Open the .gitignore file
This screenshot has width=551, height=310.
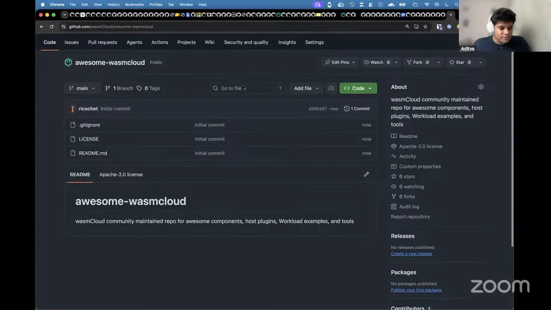(x=89, y=125)
